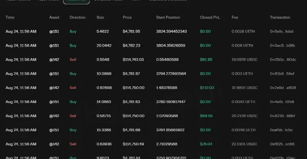Open transaction 0xf825...cc66
307x159 pixels.
pos(282,144)
